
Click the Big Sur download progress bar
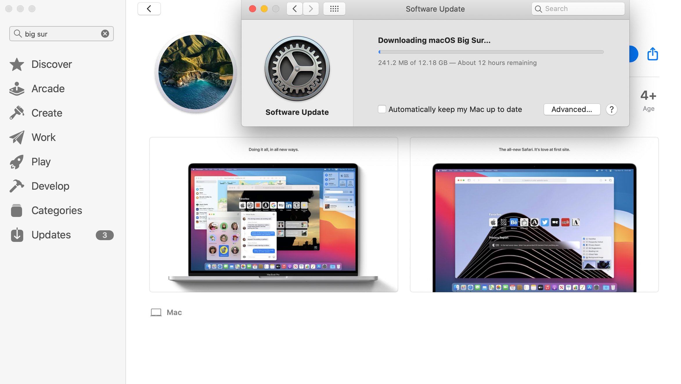491,52
